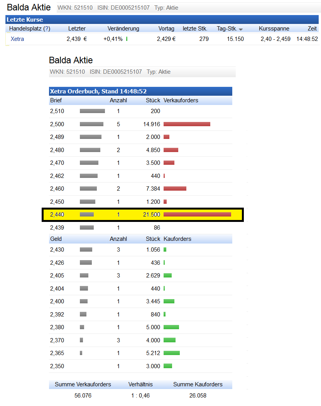The image size is (321, 406).
Task: Click the day volume 15.150
Action: coord(235,39)
